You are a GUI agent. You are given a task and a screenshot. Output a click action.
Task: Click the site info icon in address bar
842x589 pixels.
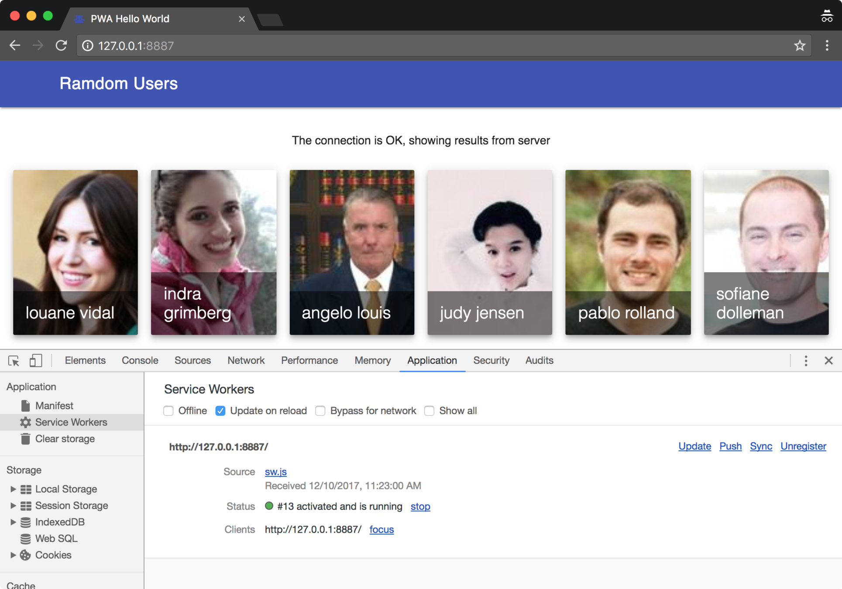coord(88,45)
